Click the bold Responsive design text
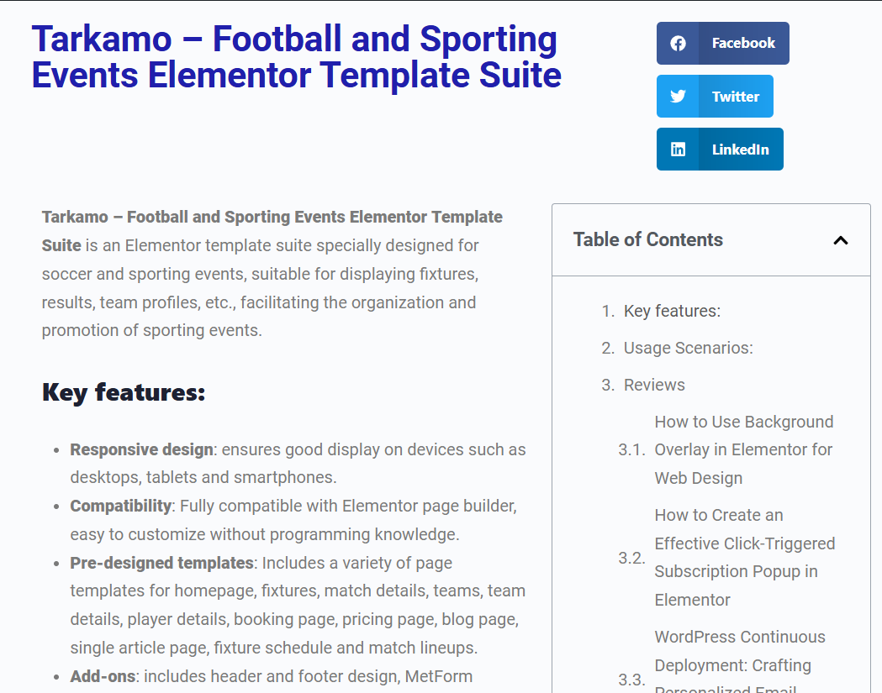 pos(141,450)
